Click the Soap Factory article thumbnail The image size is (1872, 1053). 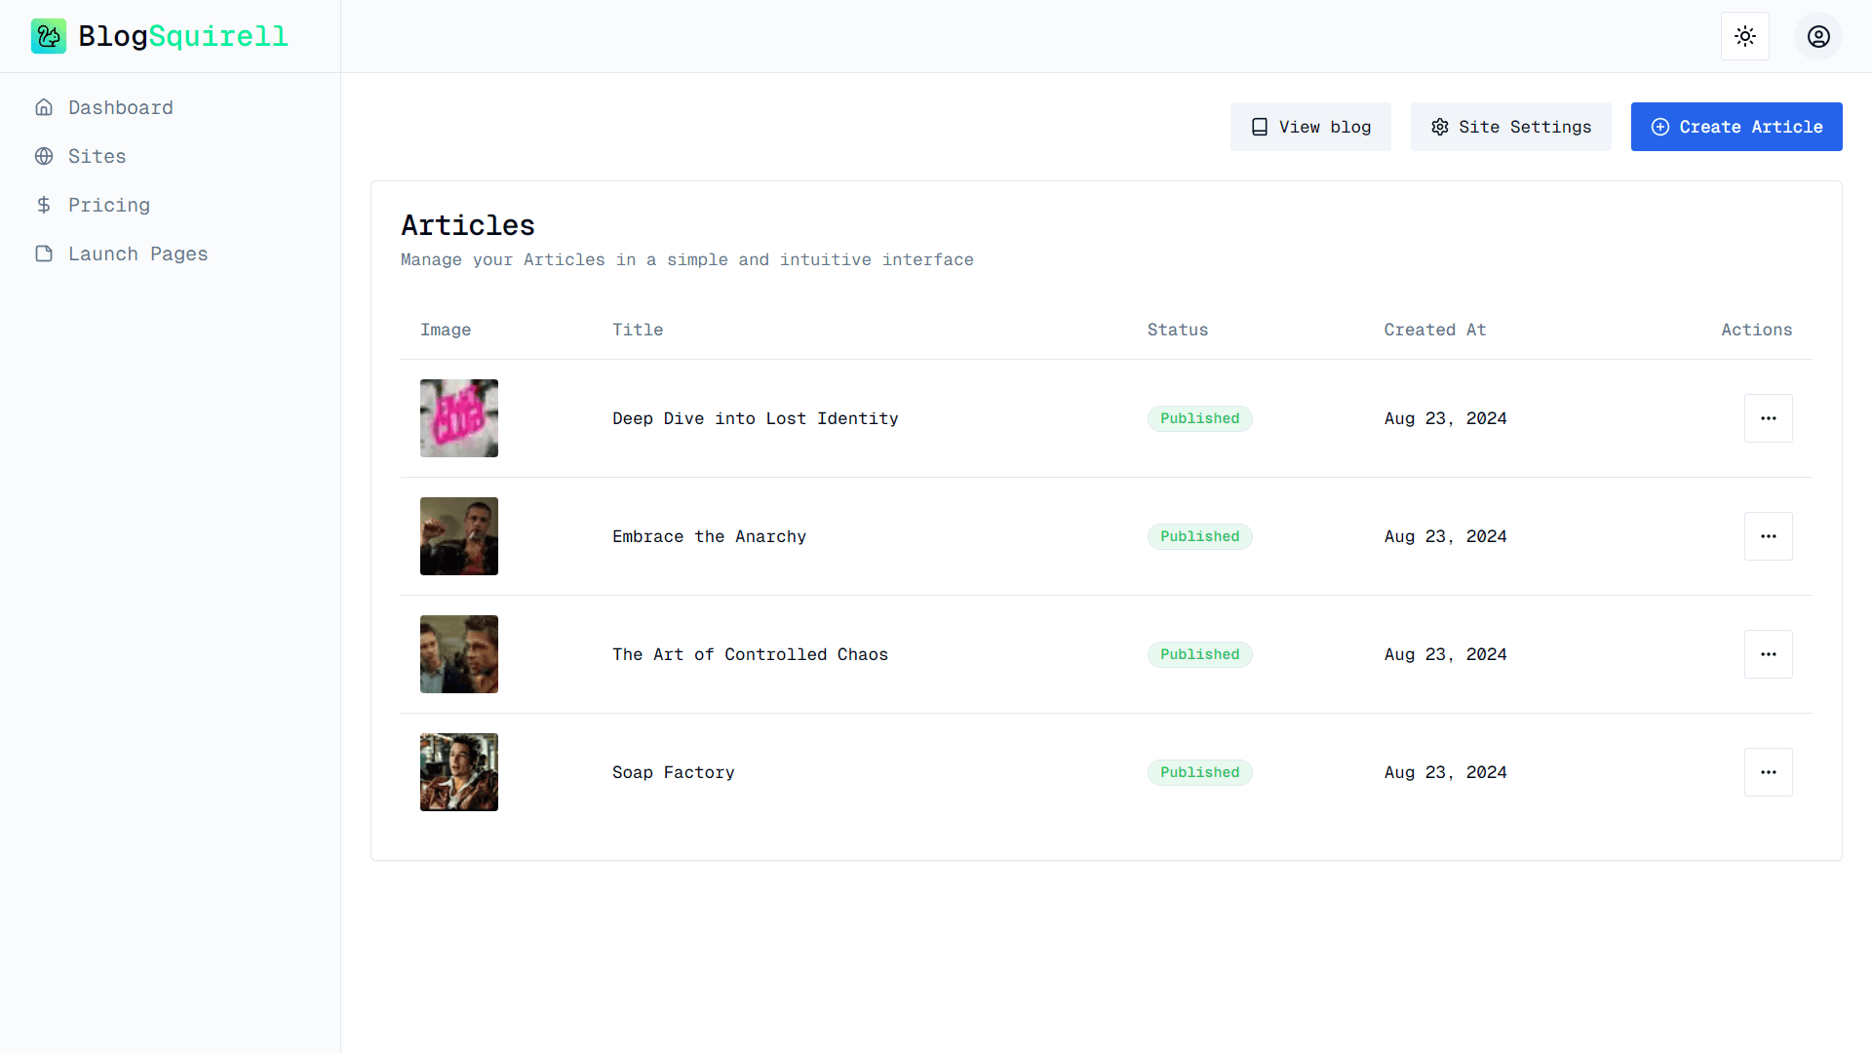[x=459, y=772]
